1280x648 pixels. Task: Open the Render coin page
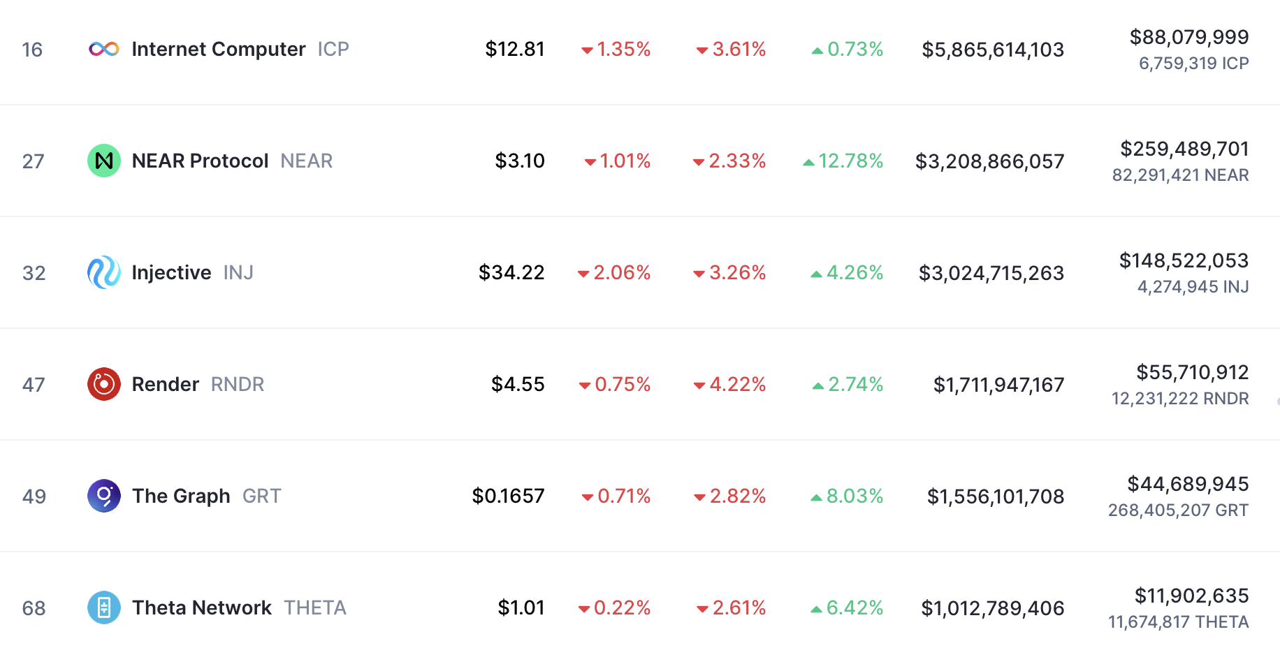pos(166,384)
